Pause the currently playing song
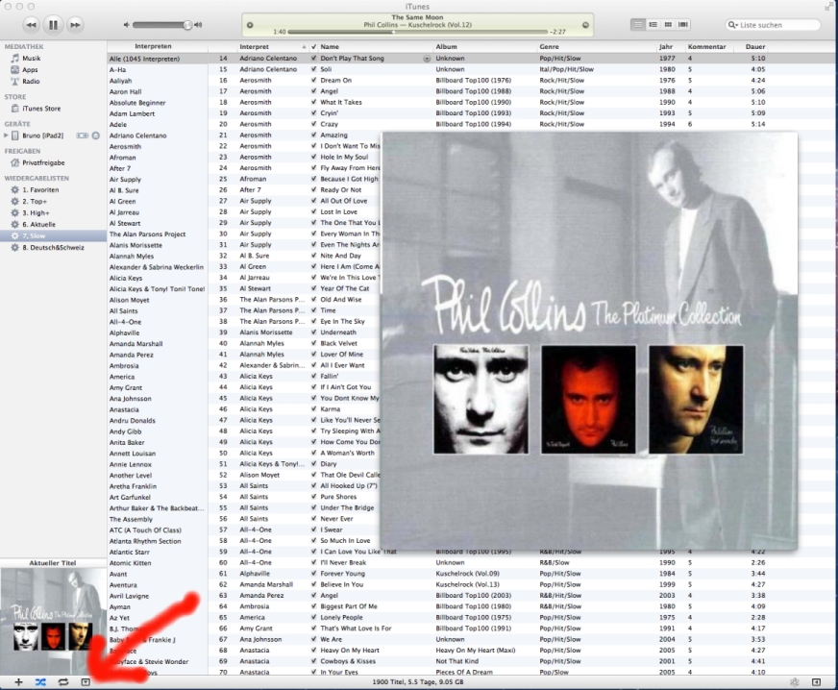Image resolution: width=838 pixels, height=690 pixels. 53,23
